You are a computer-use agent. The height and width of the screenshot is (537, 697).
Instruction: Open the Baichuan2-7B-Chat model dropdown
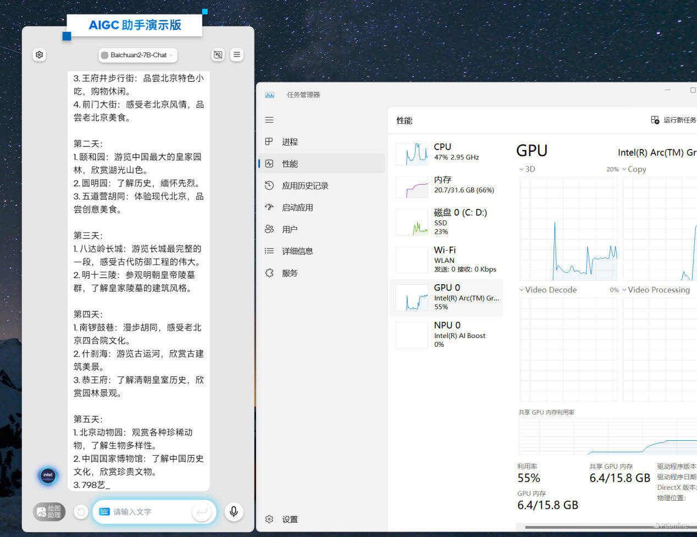click(138, 55)
